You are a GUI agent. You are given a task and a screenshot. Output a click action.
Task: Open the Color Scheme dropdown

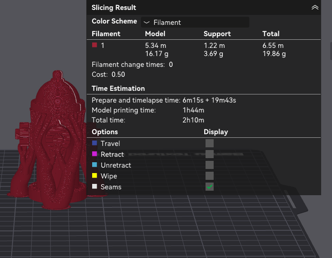(195, 22)
